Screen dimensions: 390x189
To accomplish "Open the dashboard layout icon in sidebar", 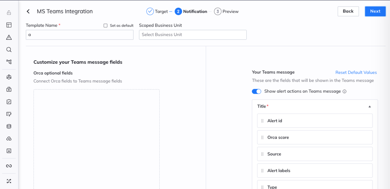I will click(9, 25).
